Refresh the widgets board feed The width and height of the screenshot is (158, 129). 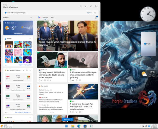click(81, 6)
